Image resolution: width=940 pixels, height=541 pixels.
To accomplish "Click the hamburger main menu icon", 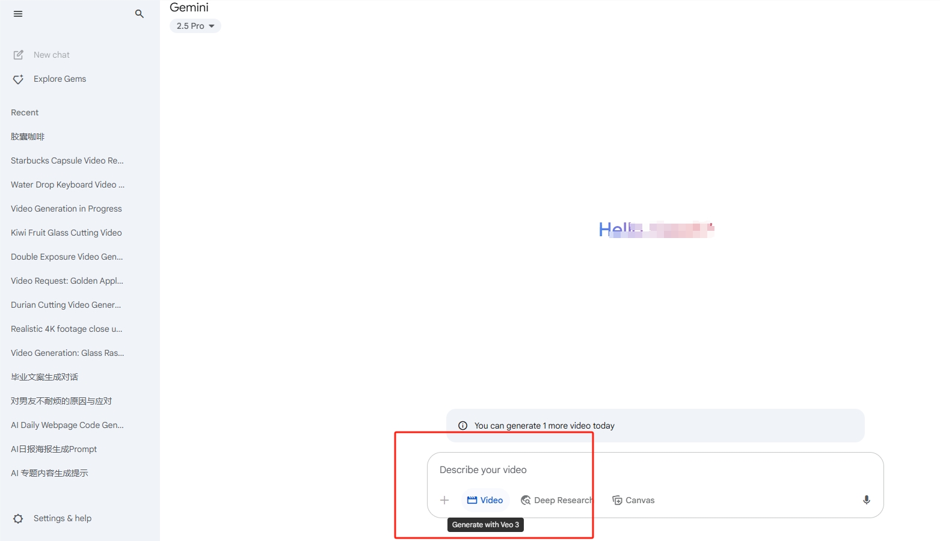I will pos(18,14).
